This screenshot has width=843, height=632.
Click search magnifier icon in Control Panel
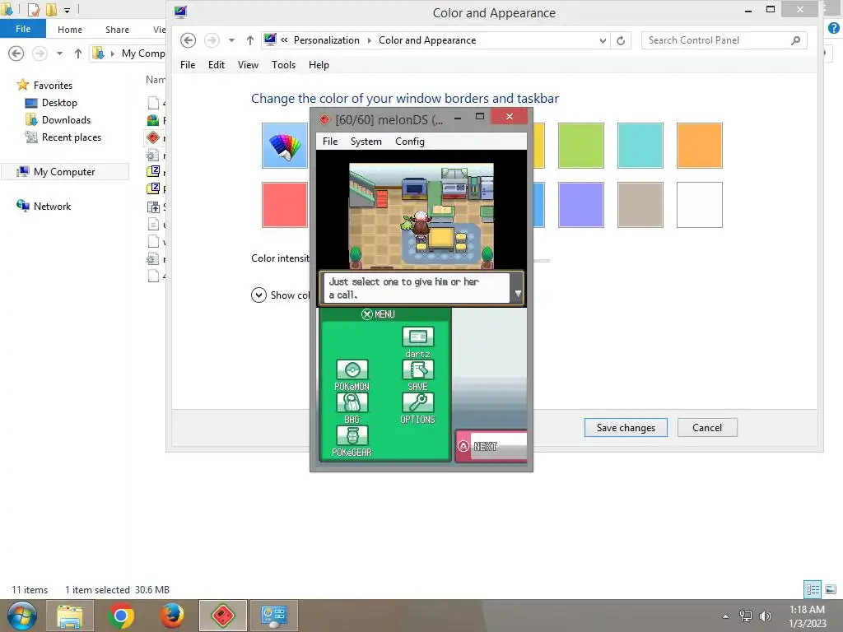pos(796,40)
